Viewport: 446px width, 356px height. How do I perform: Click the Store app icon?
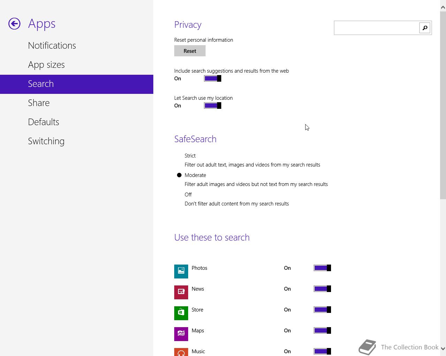[181, 313]
